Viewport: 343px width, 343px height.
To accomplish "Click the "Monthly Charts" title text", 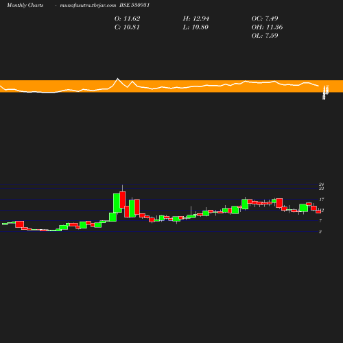I will coord(25,5).
